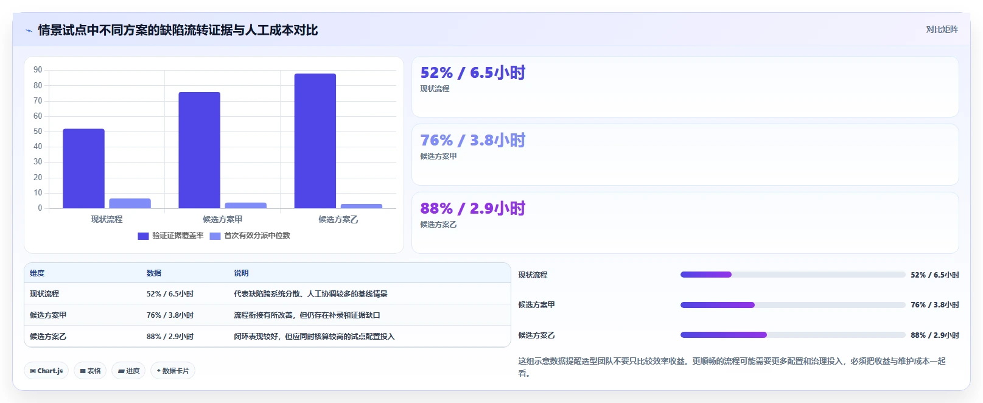Screen dimensions: 983x403
Task: Click the 对比矩阵 label in the header
Action: [x=942, y=29]
